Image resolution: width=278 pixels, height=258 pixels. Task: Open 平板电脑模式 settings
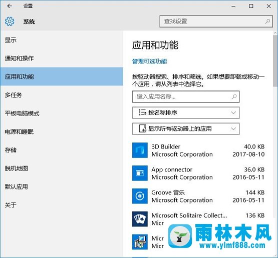point(62,113)
